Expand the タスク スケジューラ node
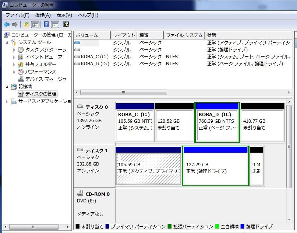 tap(14, 50)
